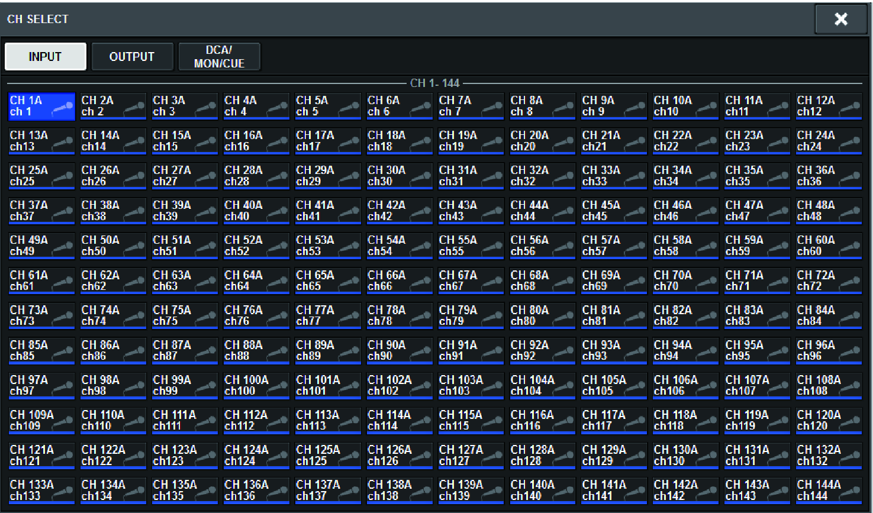Select channel CH 78A

[x=399, y=315]
